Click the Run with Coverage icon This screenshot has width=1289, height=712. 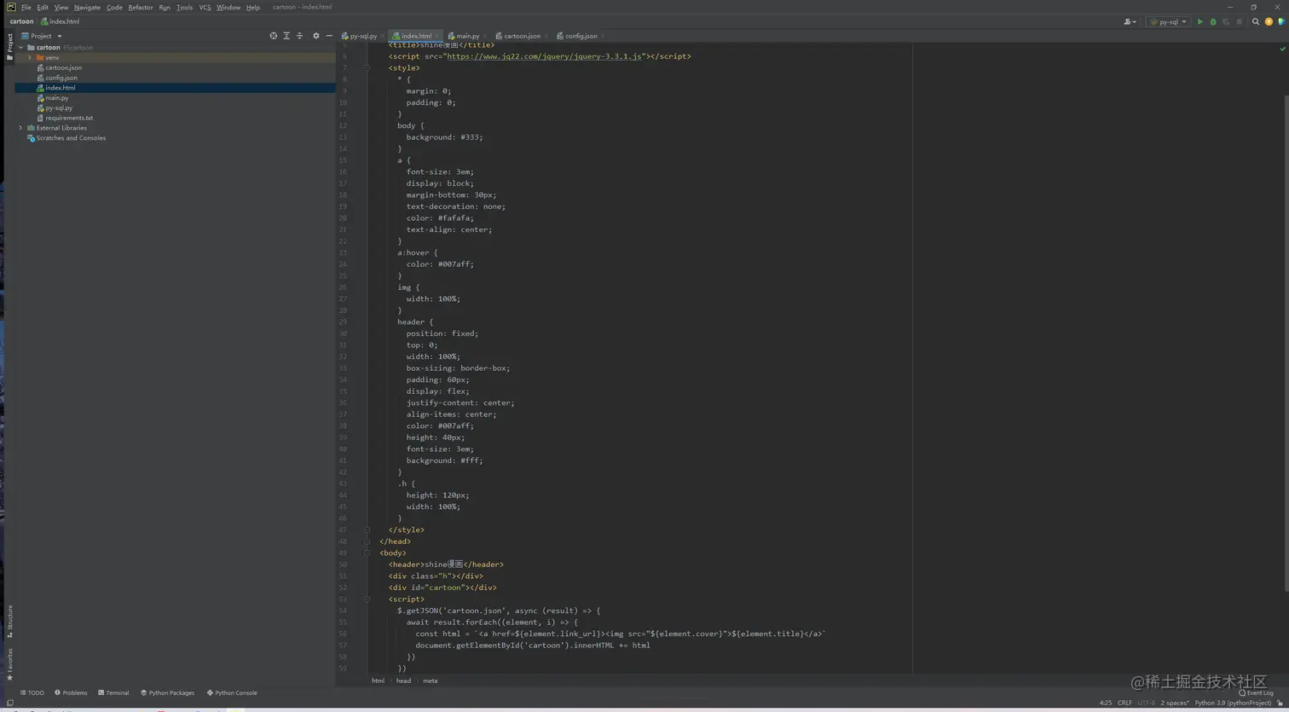coord(1225,22)
